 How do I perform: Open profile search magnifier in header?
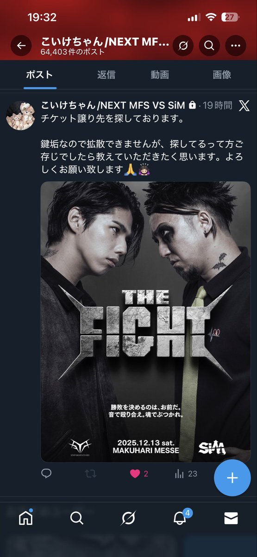point(209,45)
